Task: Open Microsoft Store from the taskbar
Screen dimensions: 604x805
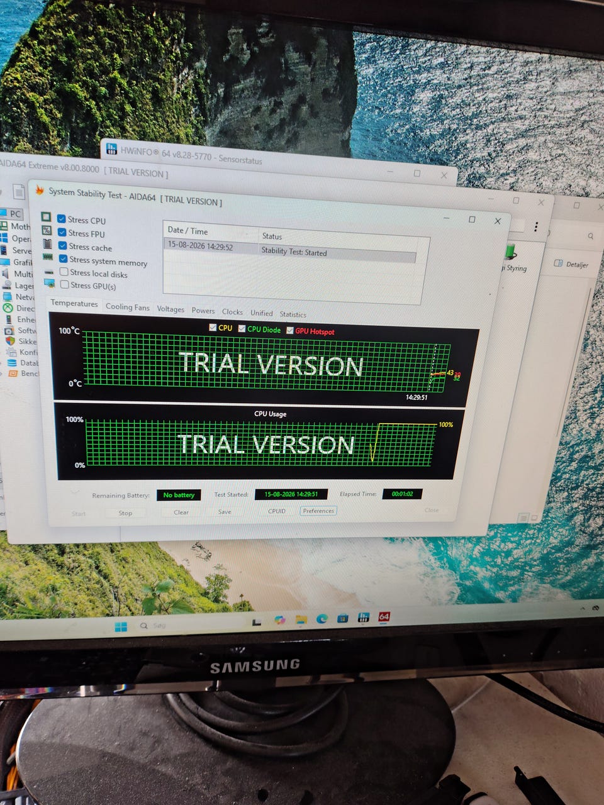Action: click(342, 618)
